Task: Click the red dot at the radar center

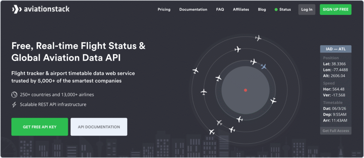Action: click(x=245, y=90)
